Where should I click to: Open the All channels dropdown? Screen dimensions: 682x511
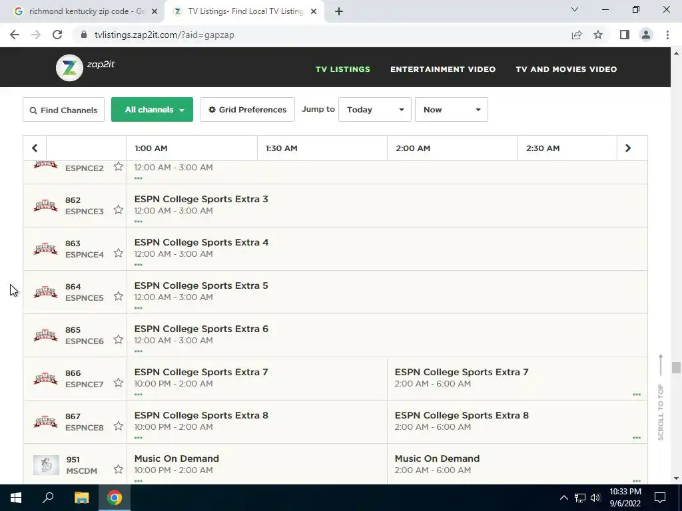(152, 110)
